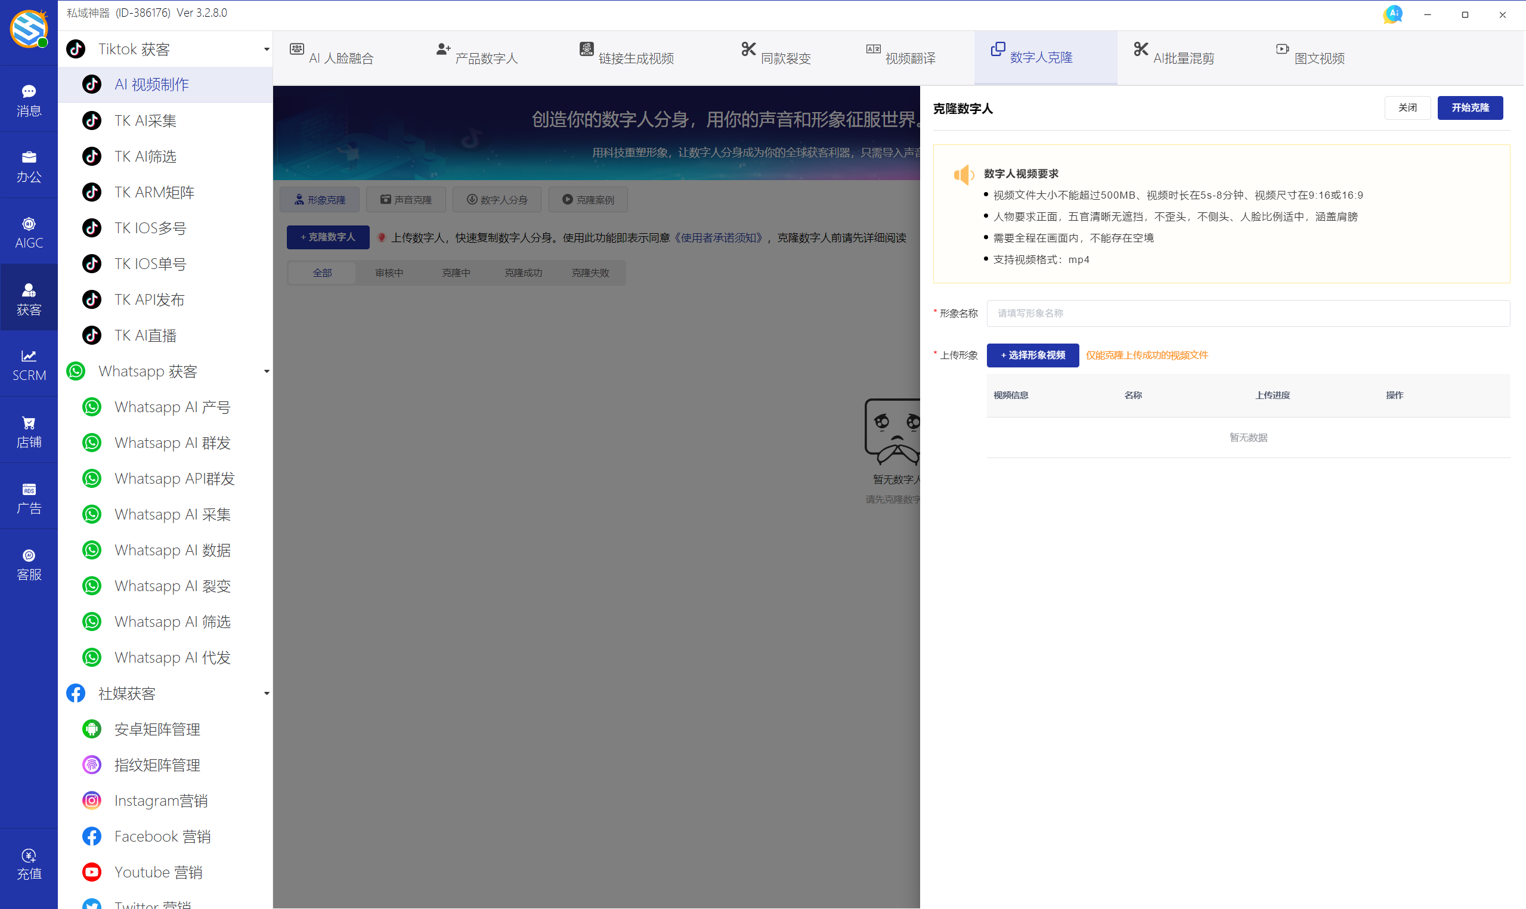Open the AIGC sidebar section
The width and height of the screenshot is (1526, 909).
pyautogui.click(x=29, y=232)
